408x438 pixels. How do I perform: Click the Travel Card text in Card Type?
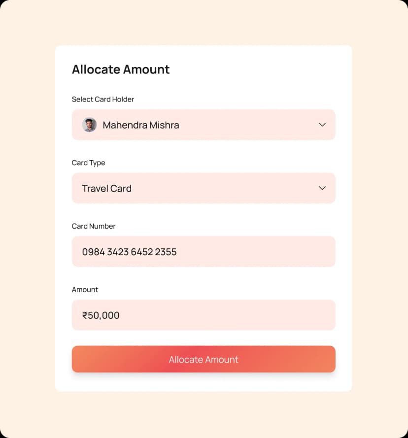[x=106, y=188]
